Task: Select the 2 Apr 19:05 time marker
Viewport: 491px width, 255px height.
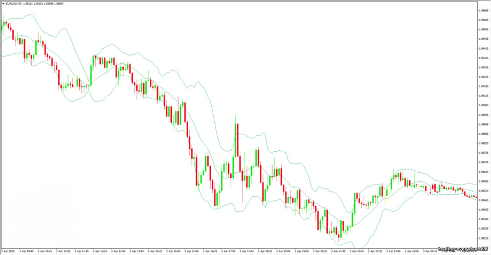Action: [x=283, y=251]
